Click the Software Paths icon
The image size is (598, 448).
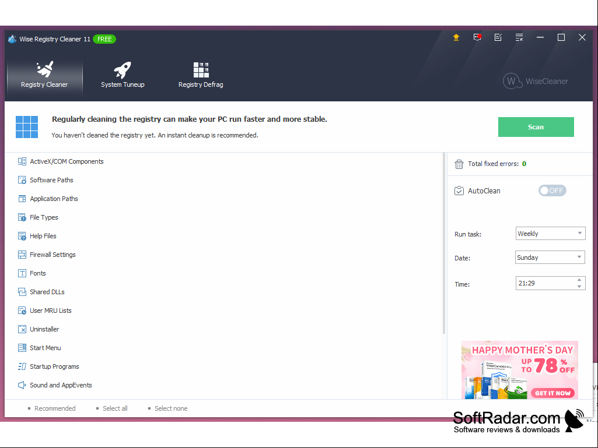click(22, 180)
